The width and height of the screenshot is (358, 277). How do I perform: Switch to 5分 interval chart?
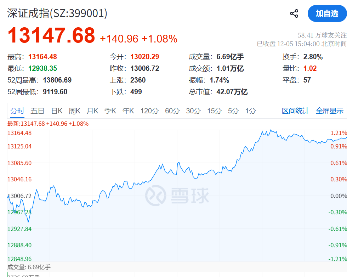tap(233, 111)
